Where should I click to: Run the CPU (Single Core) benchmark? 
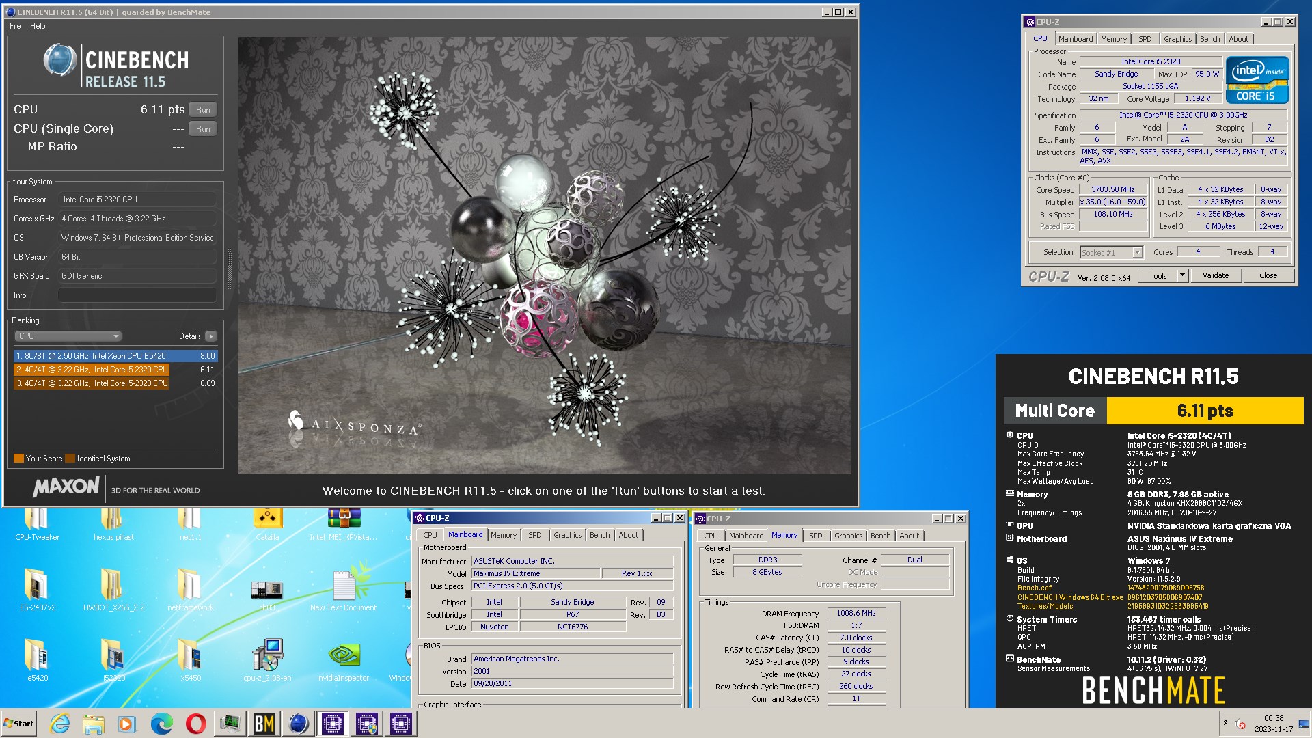point(203,129)
